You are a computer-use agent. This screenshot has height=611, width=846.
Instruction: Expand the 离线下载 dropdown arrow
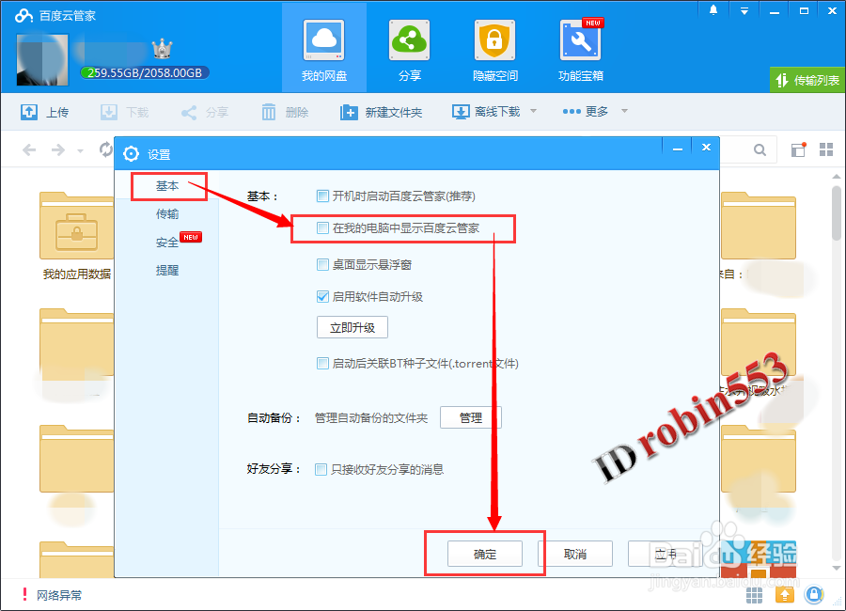533,111
